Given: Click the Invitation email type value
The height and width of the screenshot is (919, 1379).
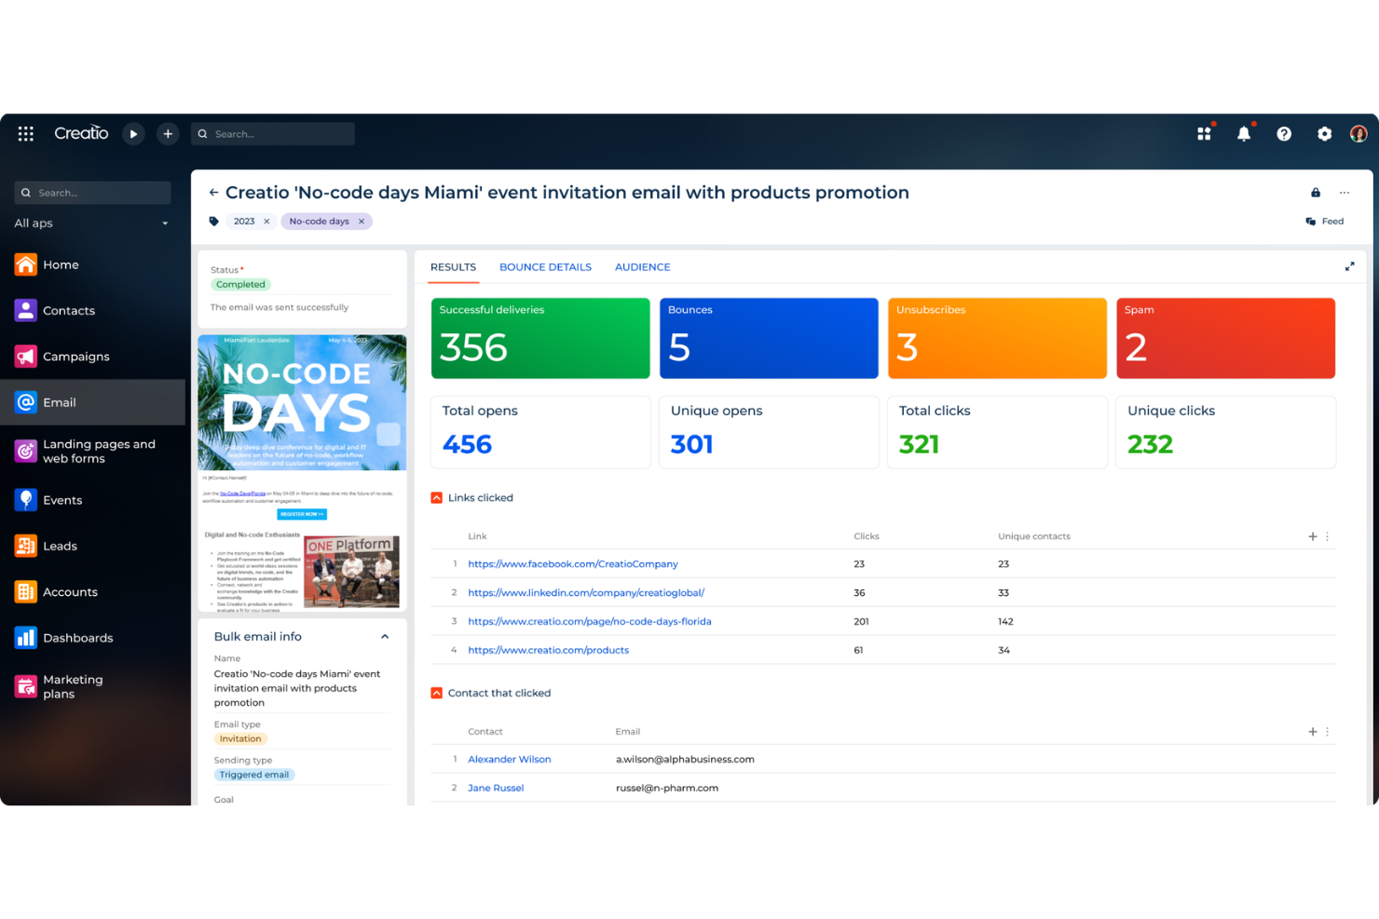Looking at the screenshot, I should (240, 739).
